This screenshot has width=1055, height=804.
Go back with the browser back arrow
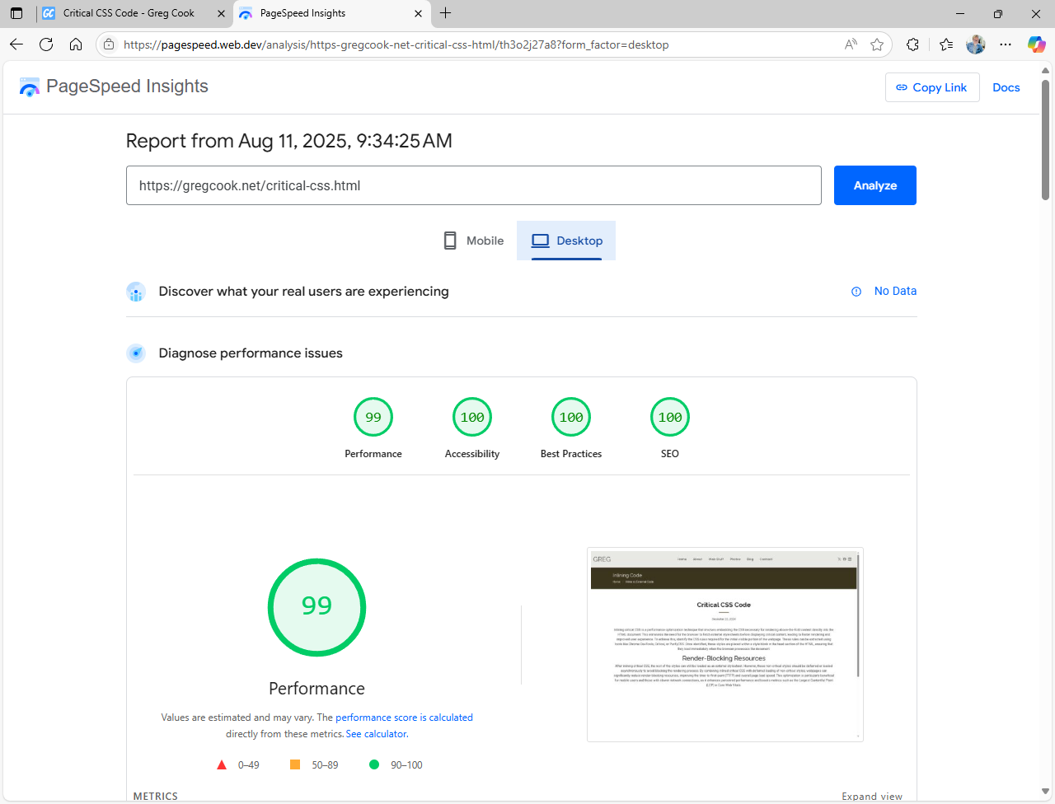(16, 44)
